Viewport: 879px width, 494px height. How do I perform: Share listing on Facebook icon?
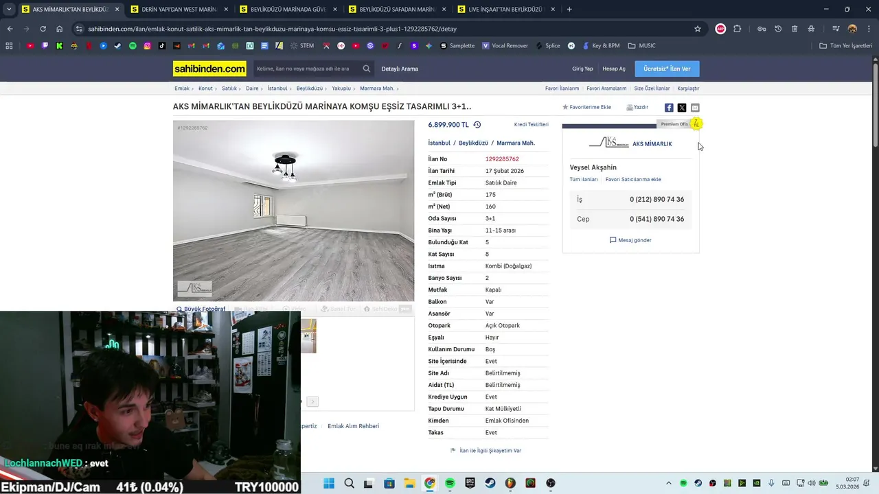pyautogui.click(x=669, y=108)
